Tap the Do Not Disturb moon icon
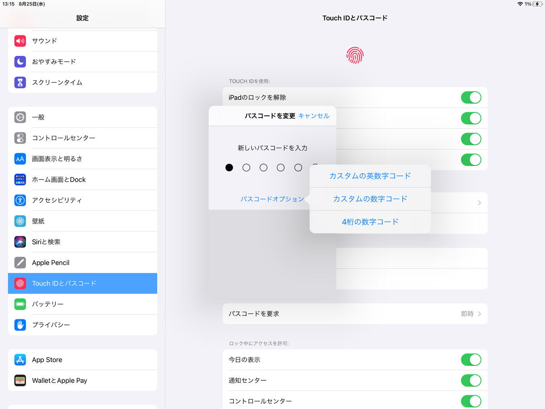 point(20,61)
